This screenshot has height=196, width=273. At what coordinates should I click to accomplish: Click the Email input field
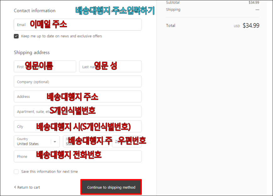(x=78, y=25)
